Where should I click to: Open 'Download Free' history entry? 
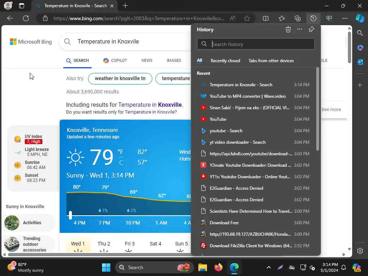tap(256, 223)
